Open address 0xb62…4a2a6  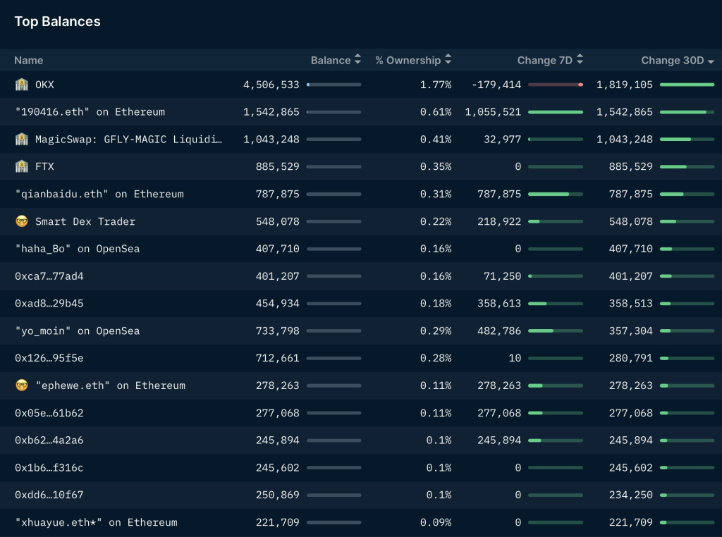(49, 440)
